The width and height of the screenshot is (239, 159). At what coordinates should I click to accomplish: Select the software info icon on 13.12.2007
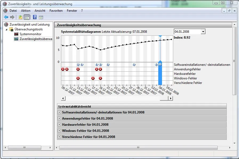pyautogui.click(x=78, y=64)
